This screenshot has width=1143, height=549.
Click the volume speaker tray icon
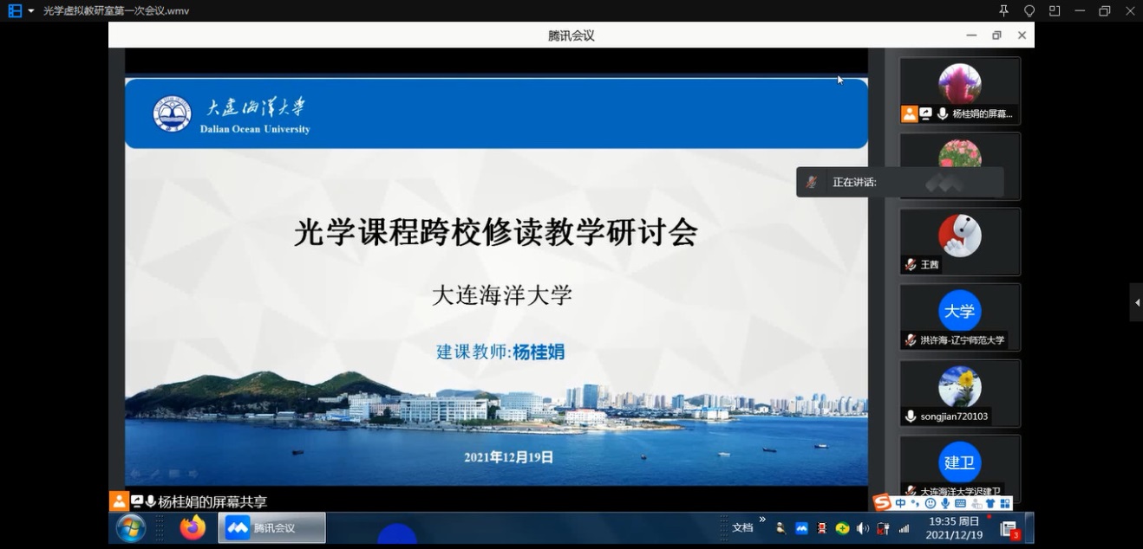coord(862,528)
